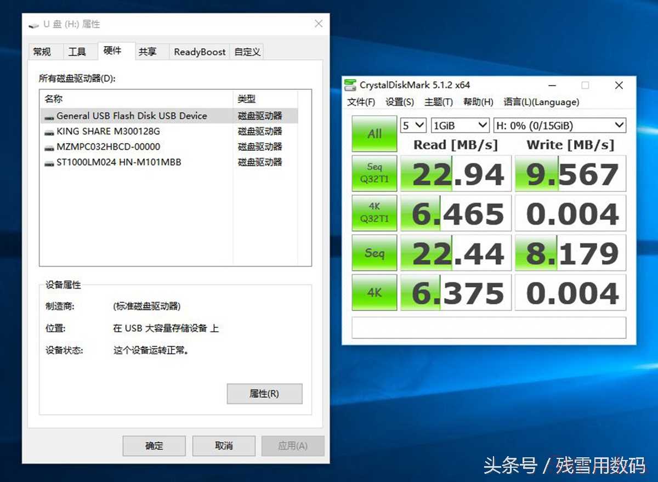Click disk icon beside KING SHARE M300128G
Viewport: 658px width, 482px height.
tap(49, 132)
